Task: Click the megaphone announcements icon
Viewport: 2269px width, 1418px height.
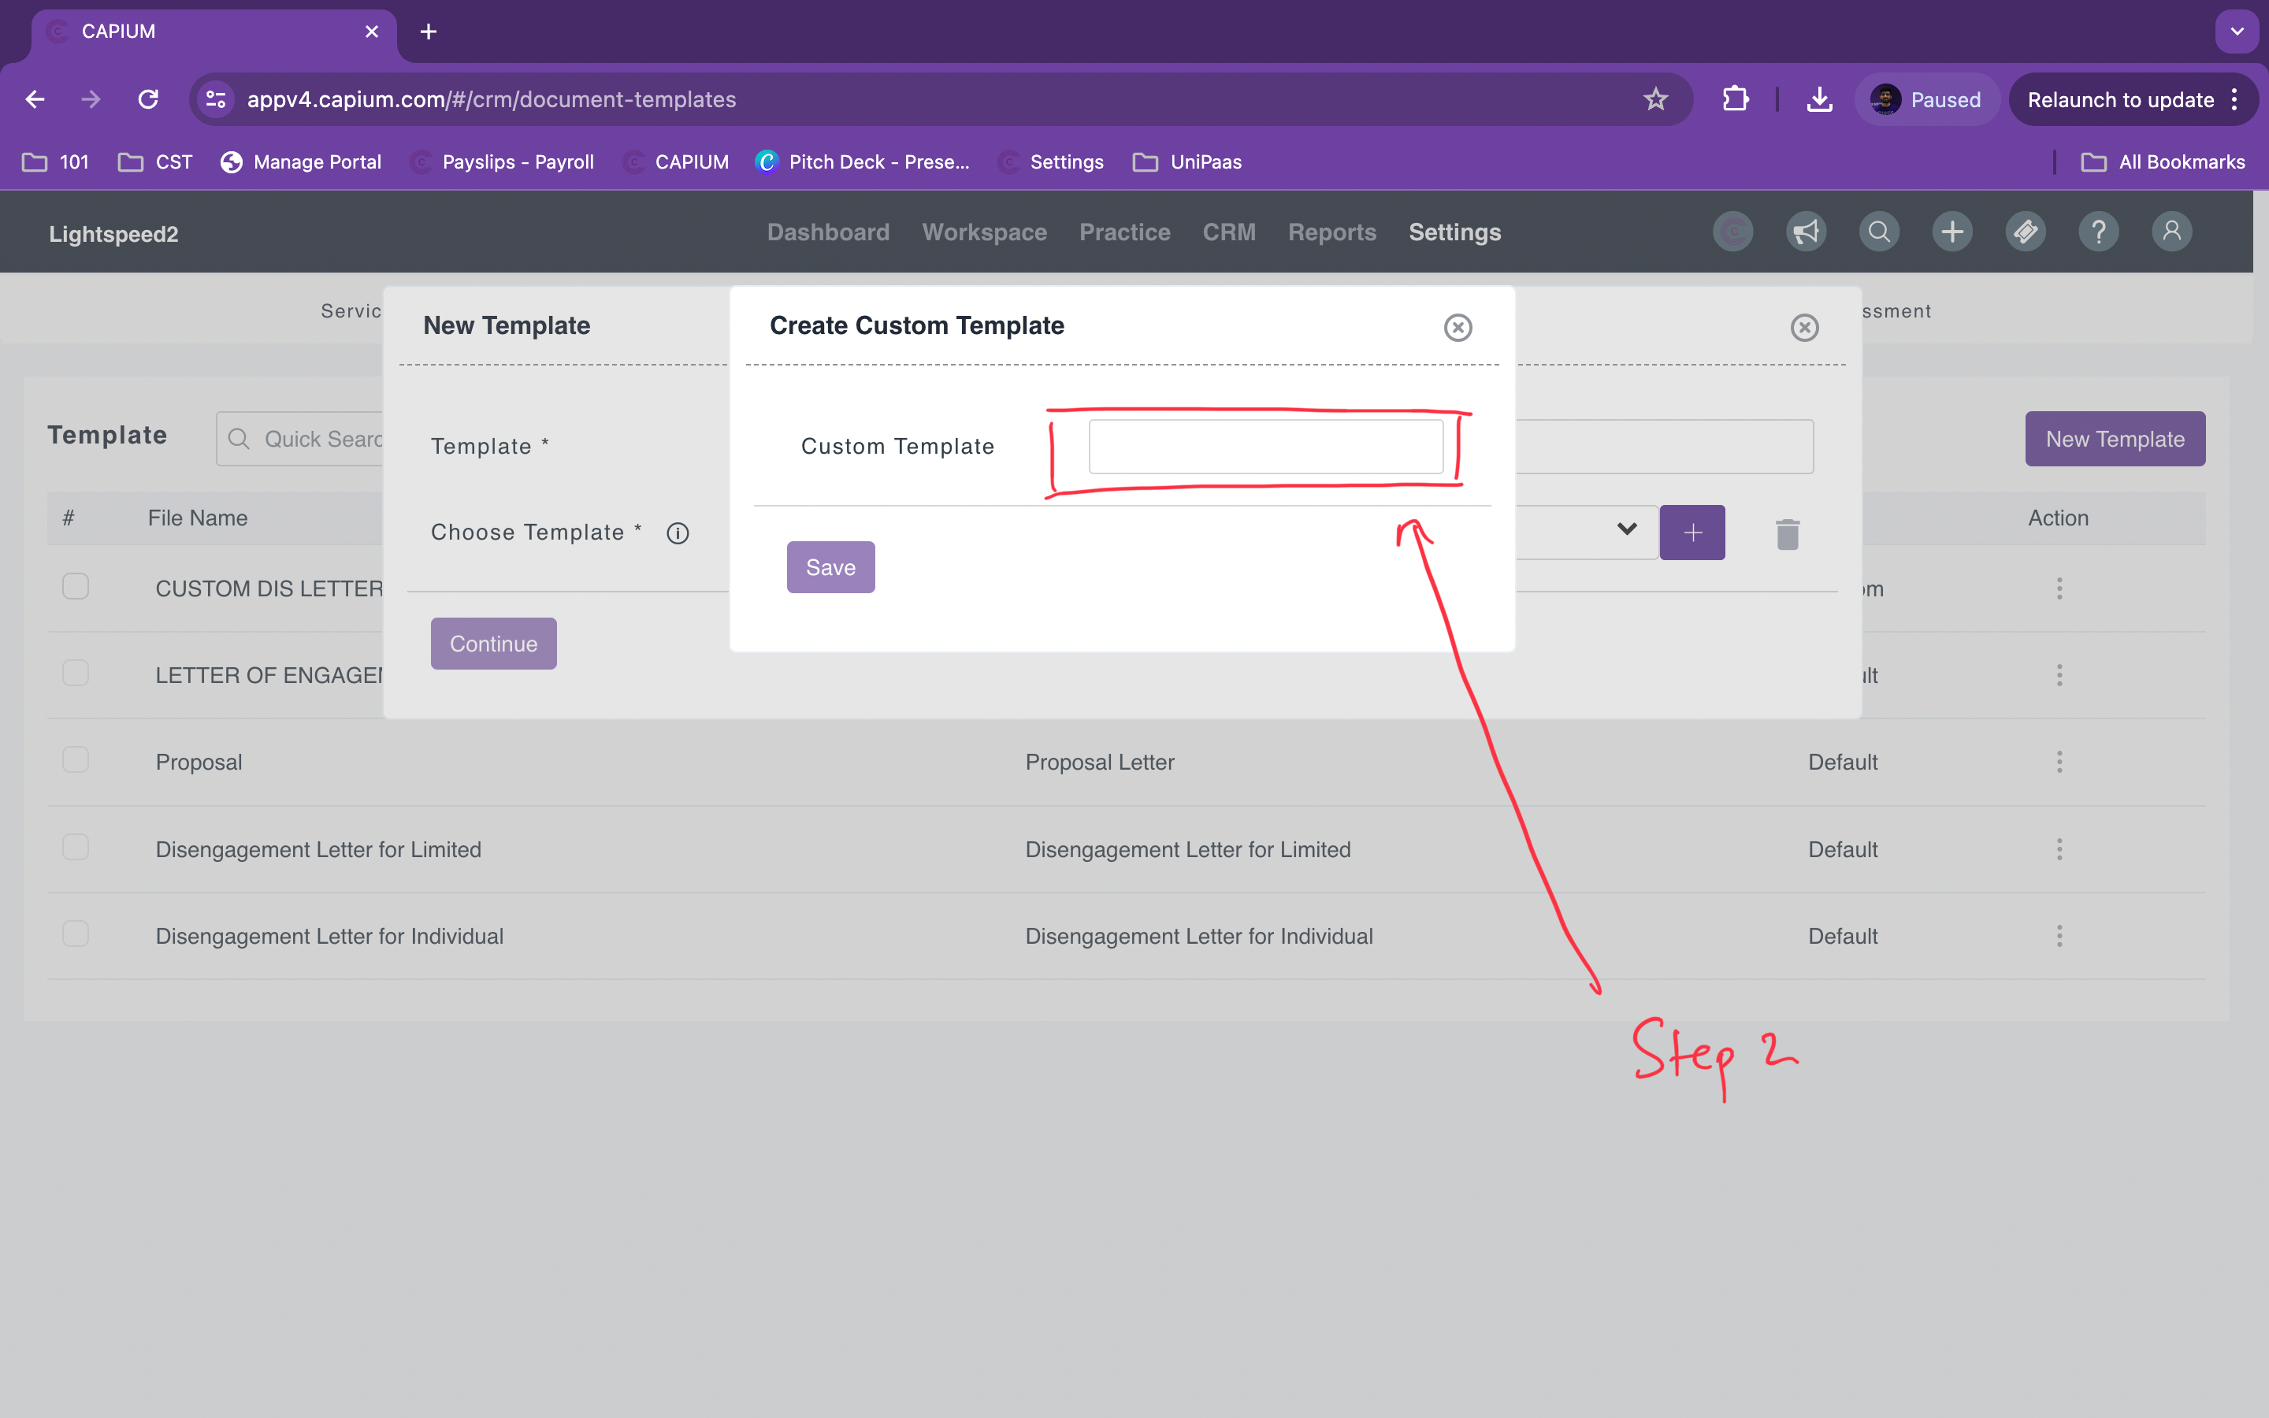Action: [x=1806, y=232]
